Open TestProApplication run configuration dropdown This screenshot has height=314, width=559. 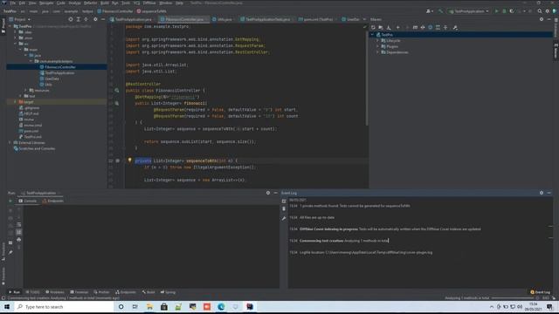(x=469, y=11)
